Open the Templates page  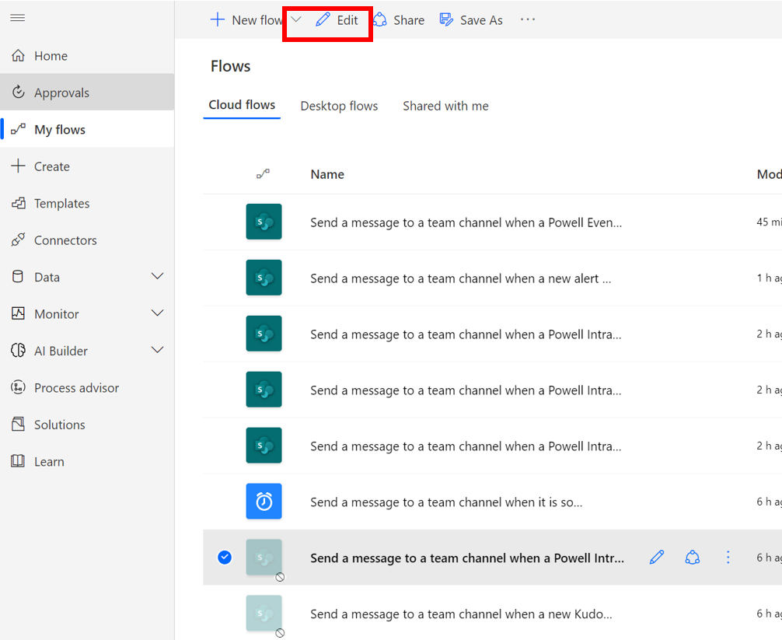pyautogui.click(x=51, y=204)
